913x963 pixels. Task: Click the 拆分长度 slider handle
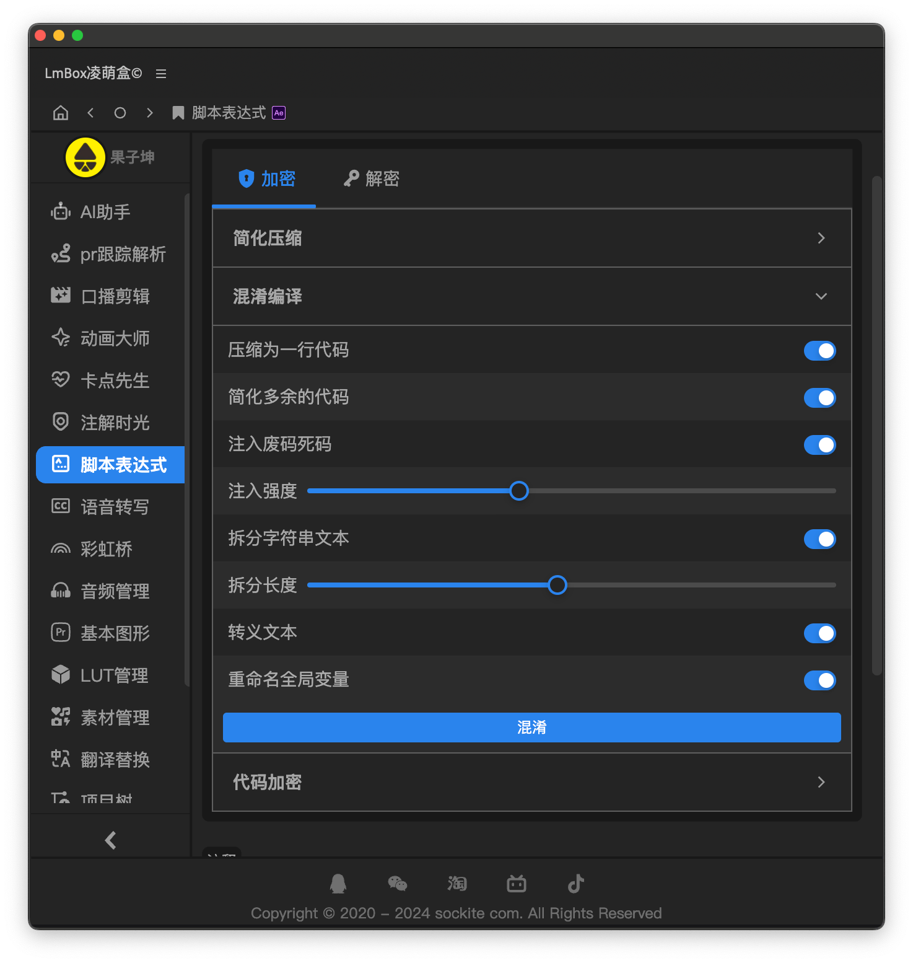point(557,585)
